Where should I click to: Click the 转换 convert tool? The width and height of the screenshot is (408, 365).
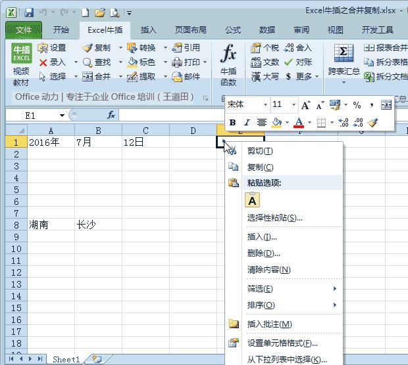point(141,48)
